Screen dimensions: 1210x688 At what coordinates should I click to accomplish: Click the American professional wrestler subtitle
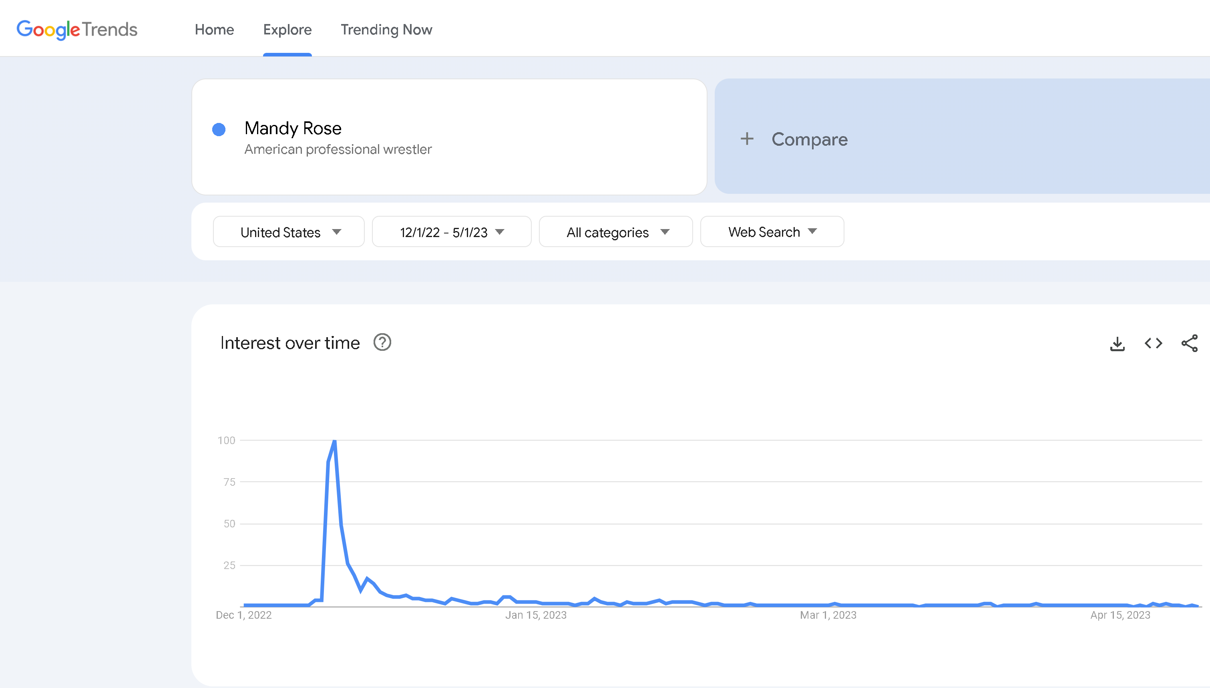coord(338,149)
